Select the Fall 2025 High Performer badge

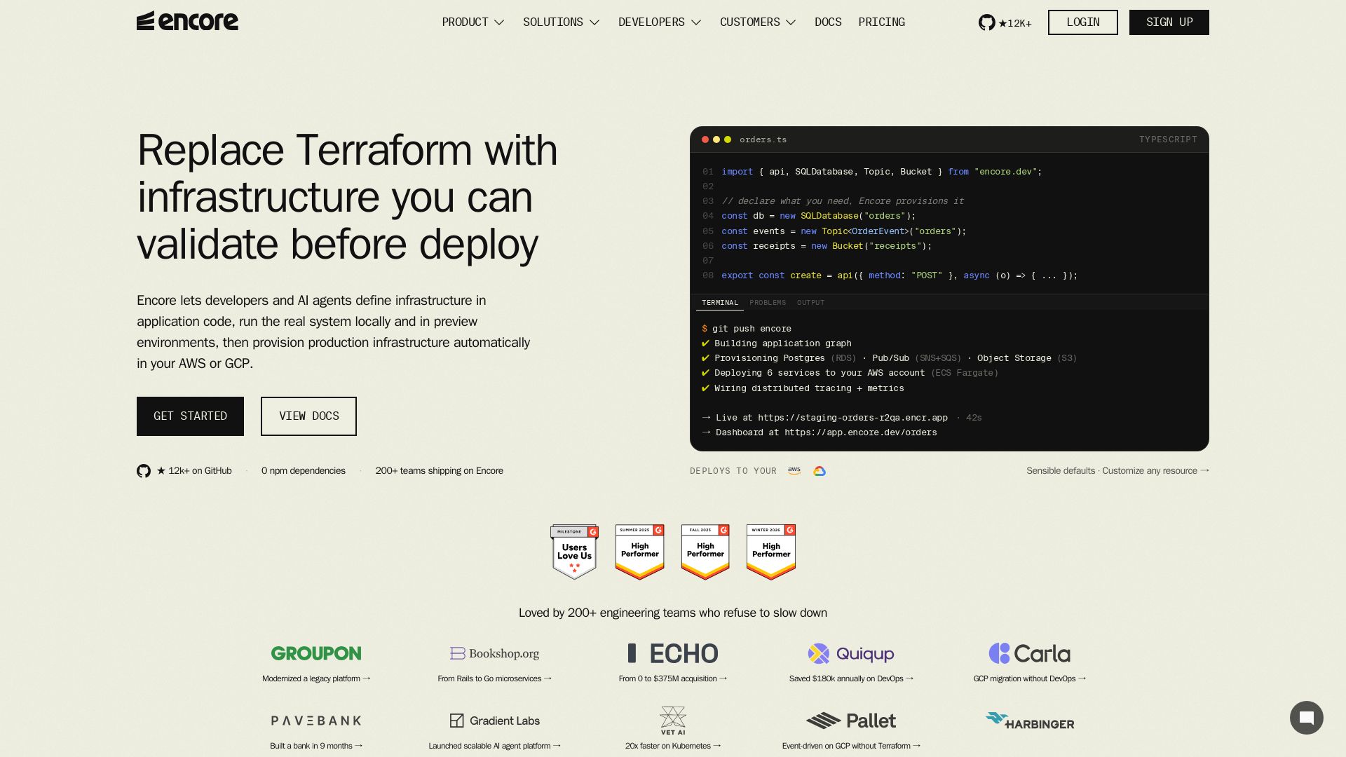(705, 552)
